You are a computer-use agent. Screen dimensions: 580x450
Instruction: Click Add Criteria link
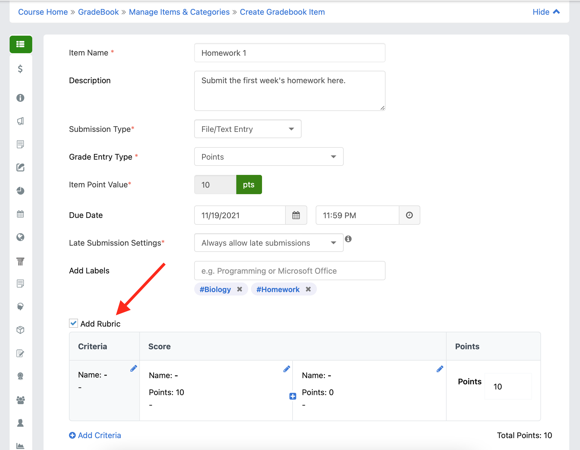click(x=95, y=435)
